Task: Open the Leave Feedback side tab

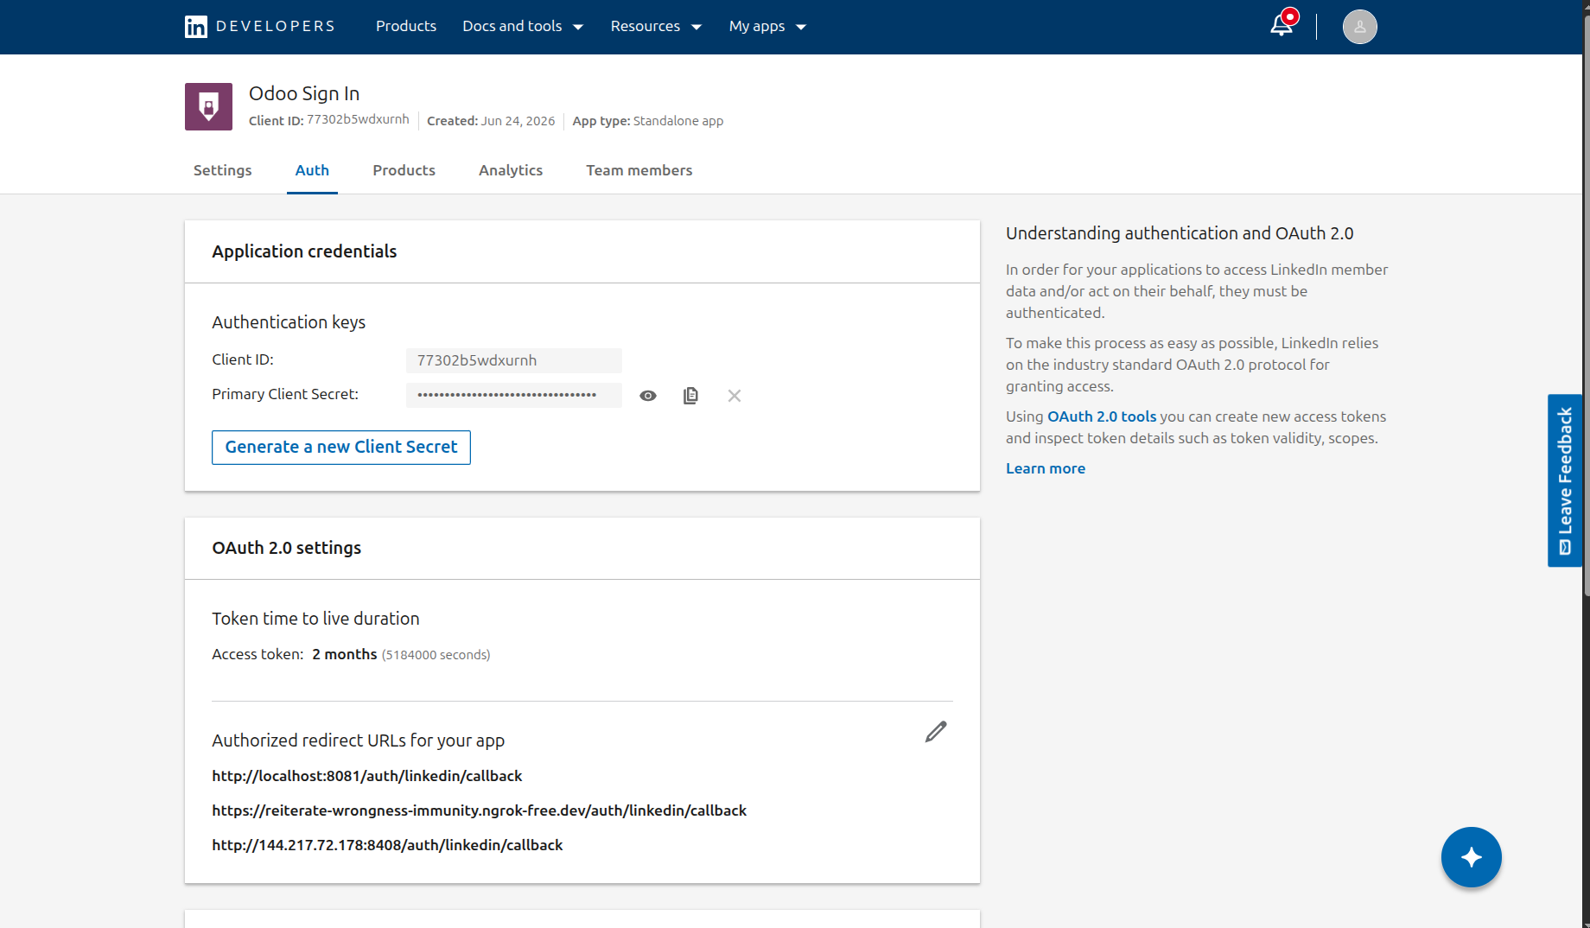Action: (x=1564, y=480)
